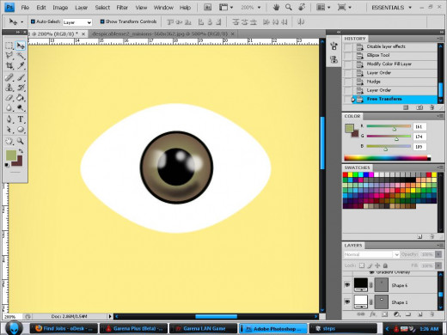Viewport: 447px width, 335px height.
Task: Select the Healing Brush tool
Action: pos(9,77)
